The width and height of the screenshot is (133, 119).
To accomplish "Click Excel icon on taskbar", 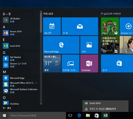I will [105, 115].
